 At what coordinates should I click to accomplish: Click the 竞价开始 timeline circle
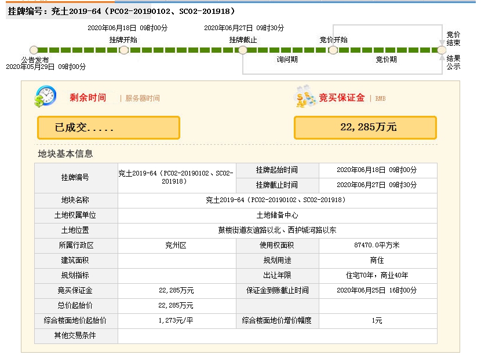click(333, 50)
